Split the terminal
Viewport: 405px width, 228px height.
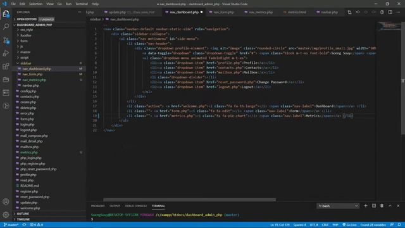(374, 206)
